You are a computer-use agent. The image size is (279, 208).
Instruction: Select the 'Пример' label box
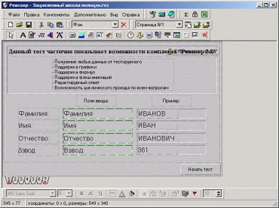171,101
